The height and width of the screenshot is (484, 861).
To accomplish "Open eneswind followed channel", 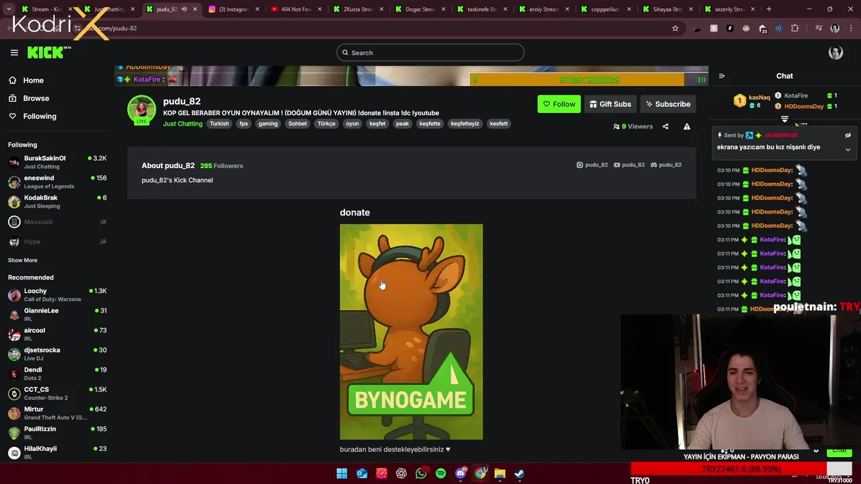I will point(57,182).
